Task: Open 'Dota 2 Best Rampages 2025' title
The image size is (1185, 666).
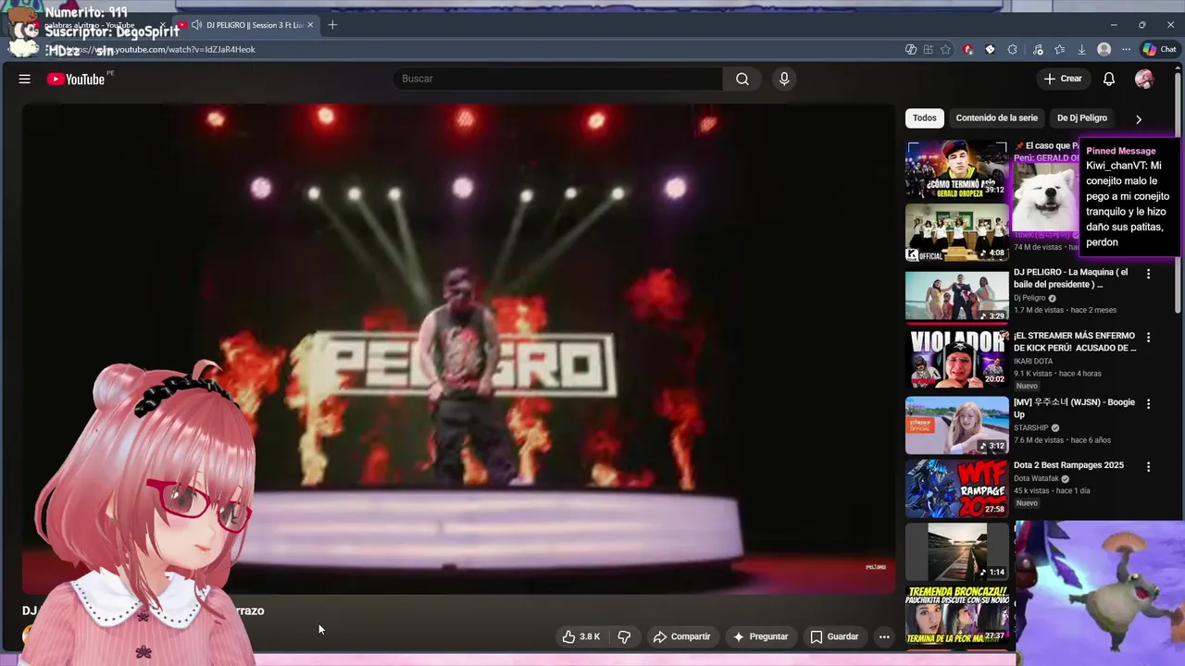Action: tap(1068, 465)
